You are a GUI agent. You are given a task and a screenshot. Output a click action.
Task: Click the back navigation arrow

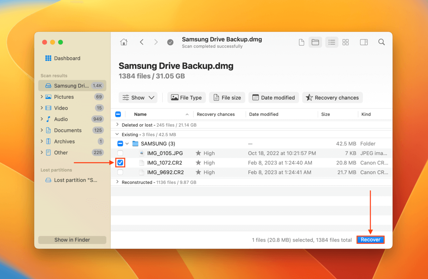click(x=142, y=42)
